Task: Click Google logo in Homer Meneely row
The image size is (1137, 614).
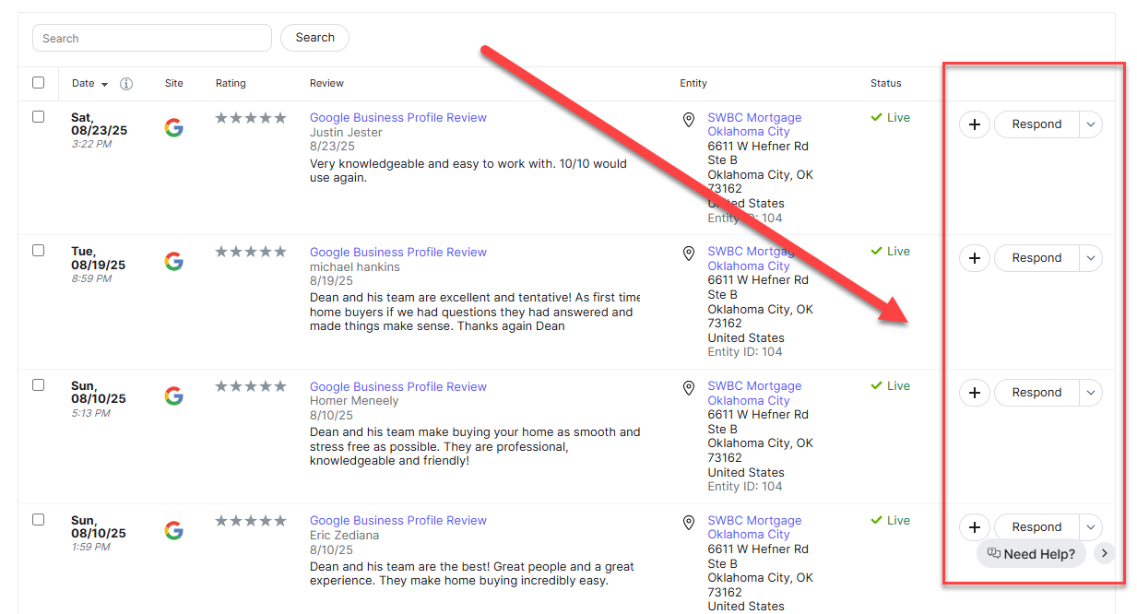Action: click(173, 396)
